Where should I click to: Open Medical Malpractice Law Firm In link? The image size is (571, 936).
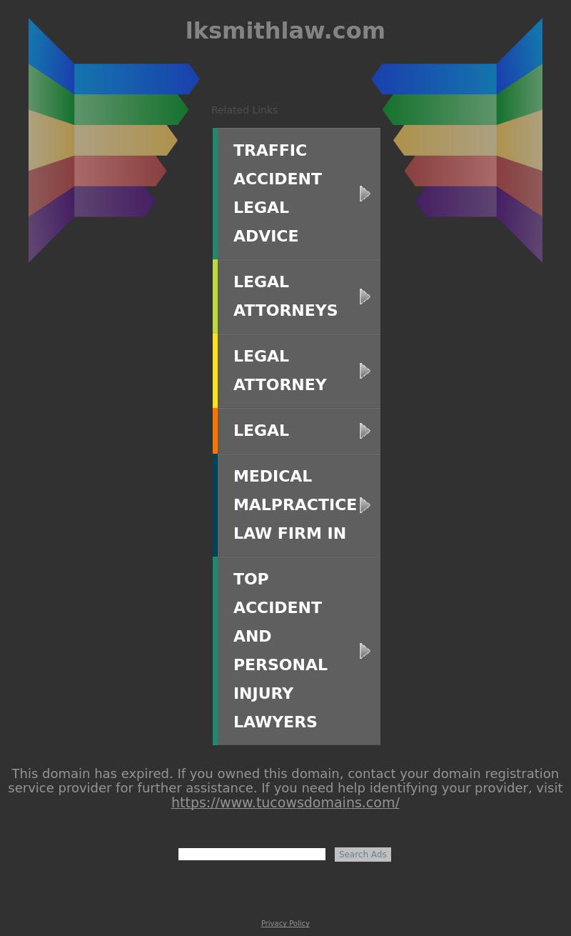click(295, 504)
